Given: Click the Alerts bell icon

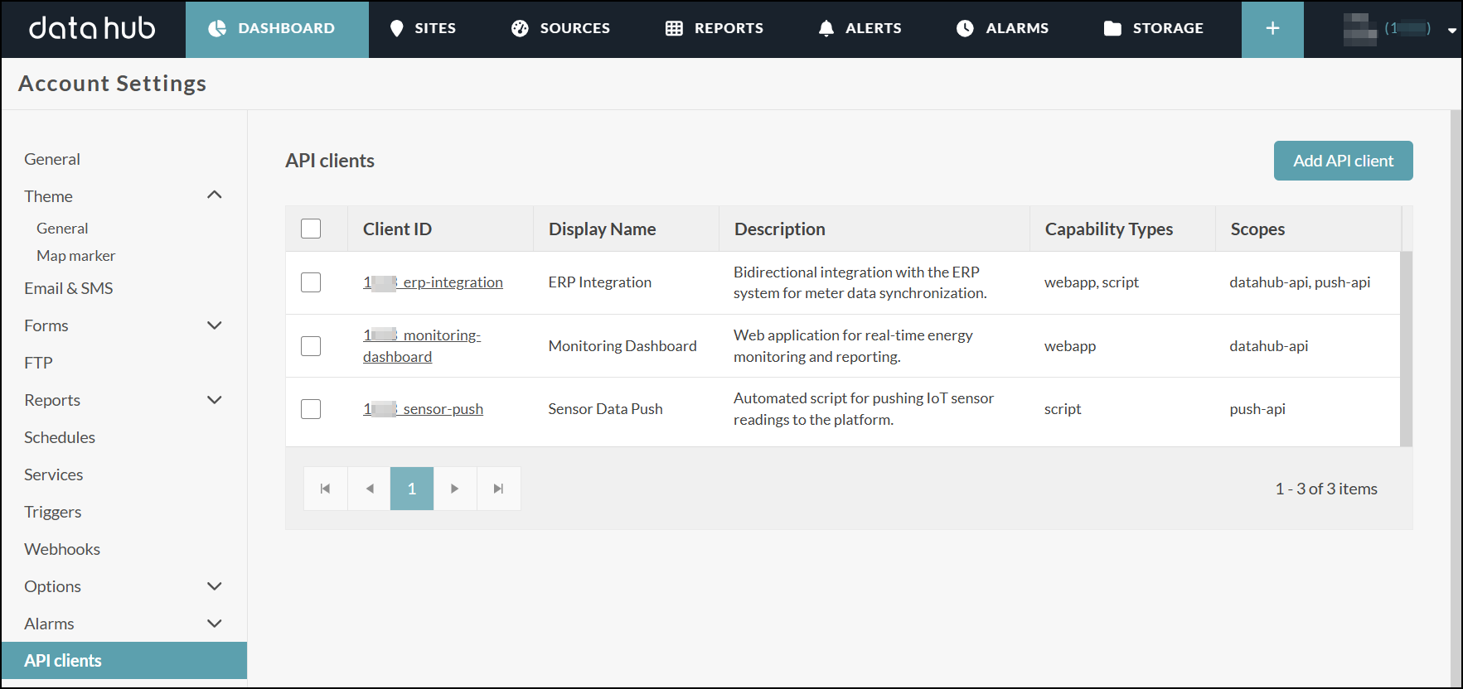Looking at the screenshot, I should click(x=826, y=28).
